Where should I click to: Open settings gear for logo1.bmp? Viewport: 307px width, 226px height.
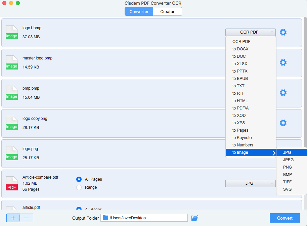283,32
